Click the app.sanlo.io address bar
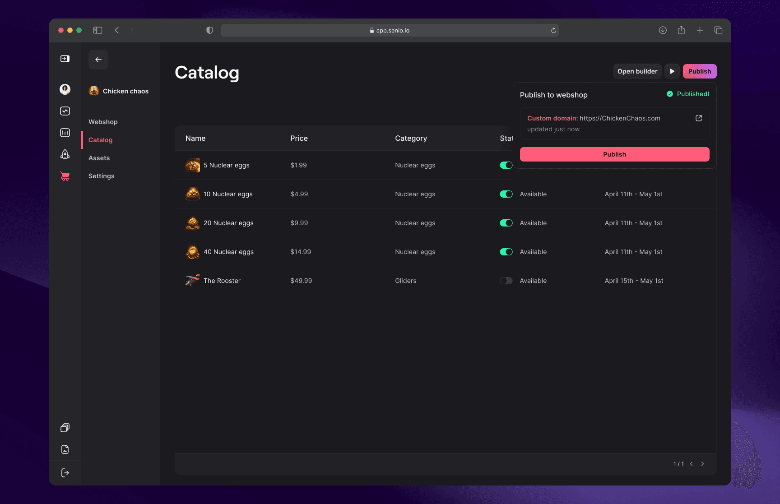 [390, 30]
